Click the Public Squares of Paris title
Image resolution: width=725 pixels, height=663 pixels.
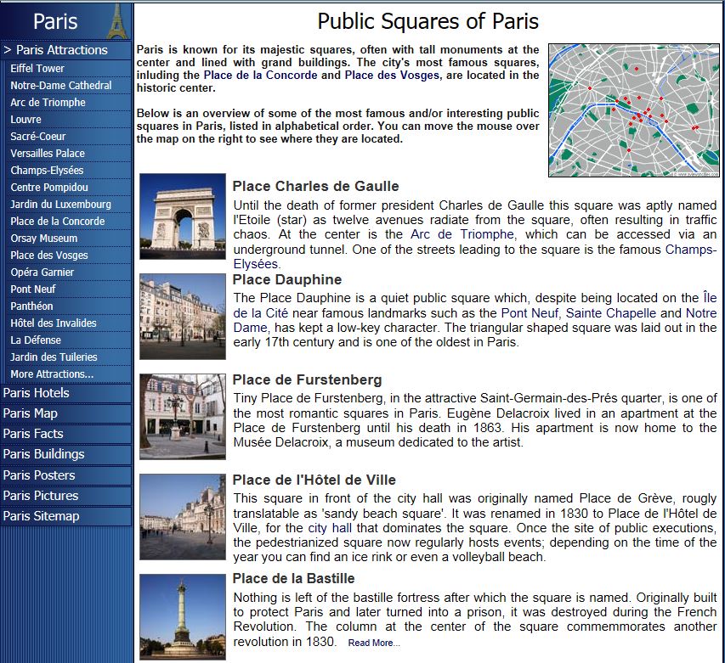(x=428, y=21)
